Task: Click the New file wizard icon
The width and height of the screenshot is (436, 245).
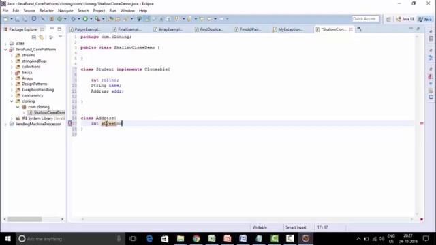Action: 5,19
